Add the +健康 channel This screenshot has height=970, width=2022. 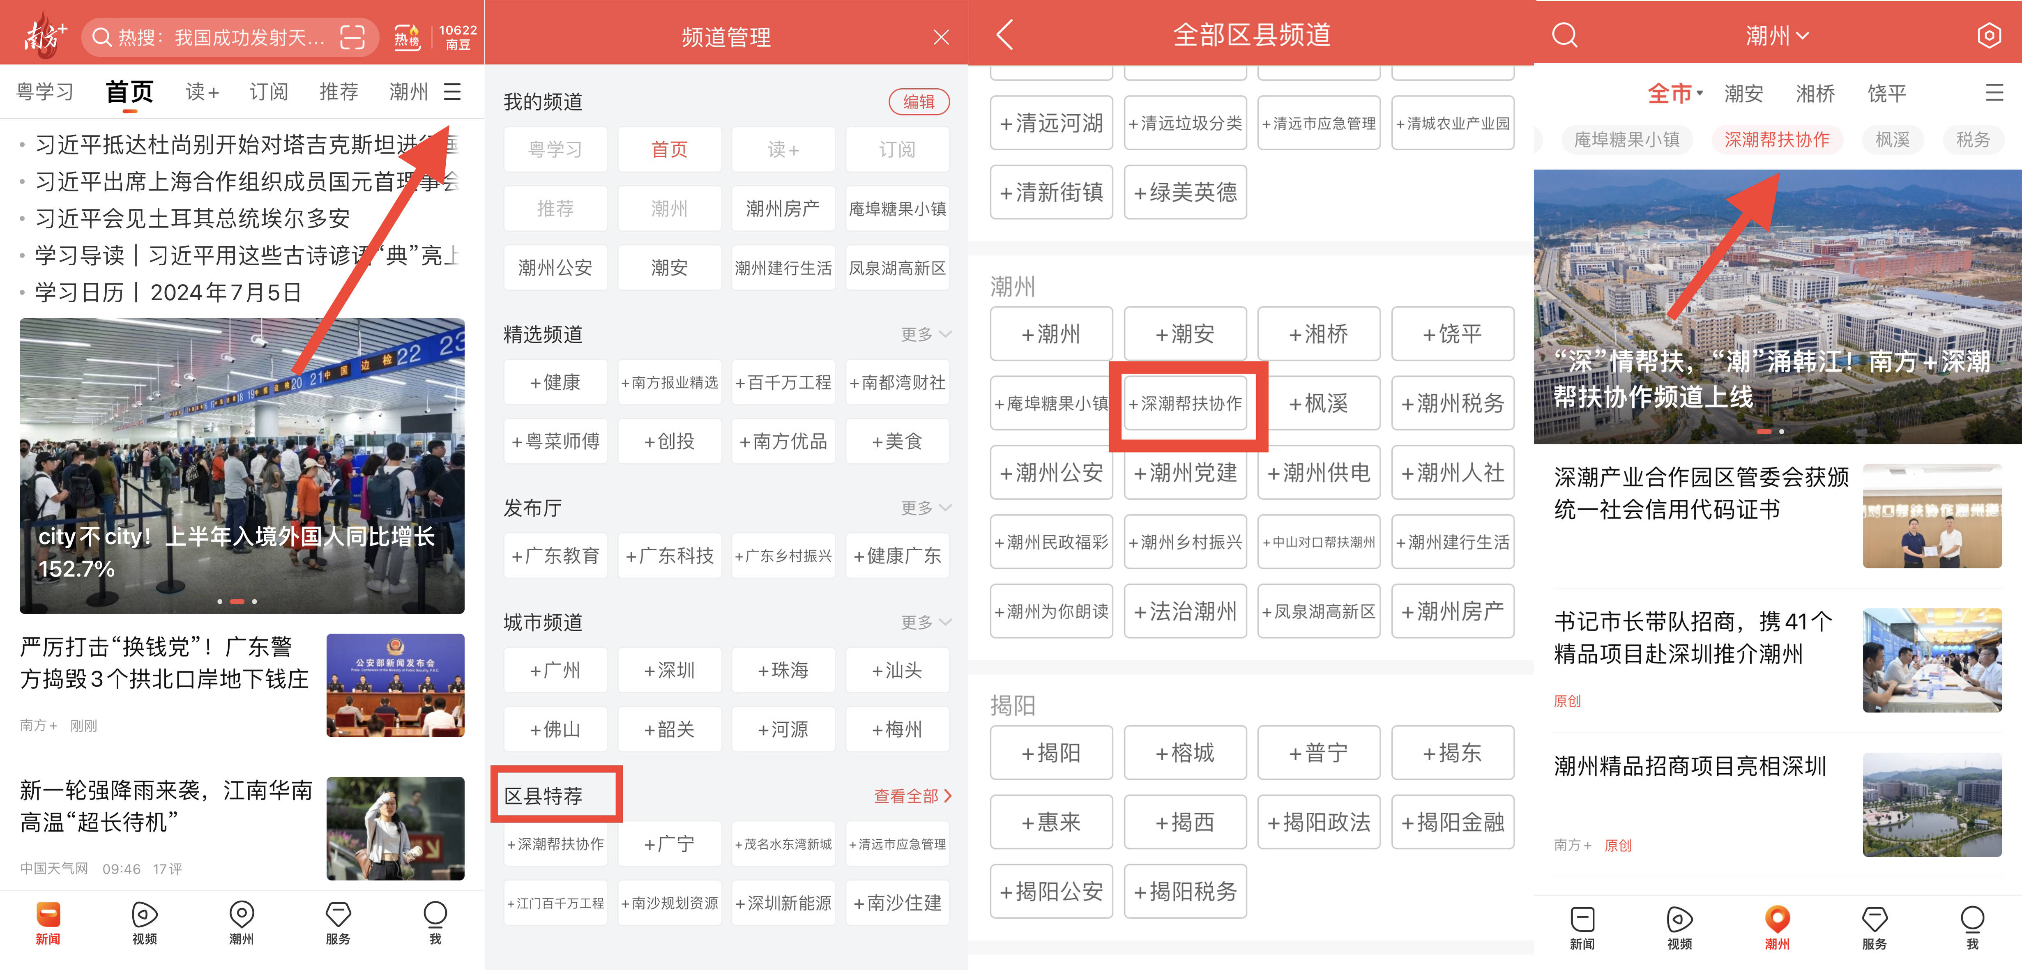tap(555, 382)
